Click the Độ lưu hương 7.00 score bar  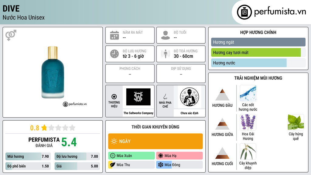tap(77, 156)
